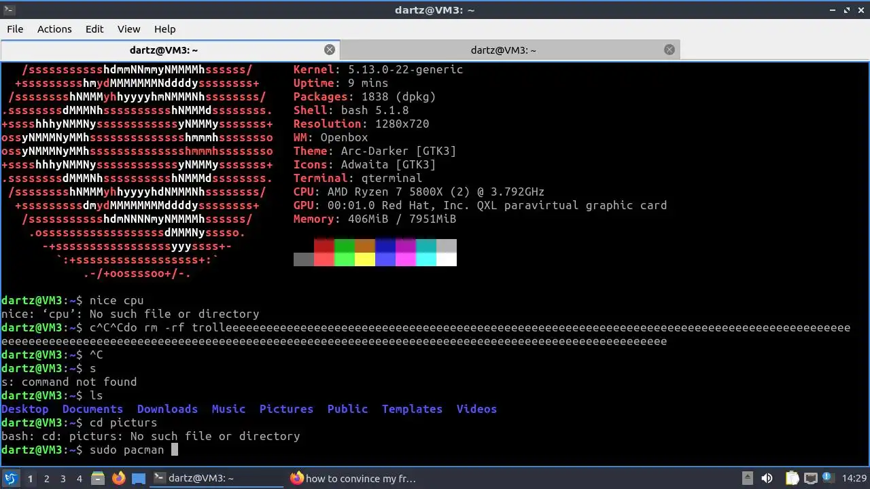Open the Help menu
The height and width of the screenshot is (489, 870).
click(164, 29)
